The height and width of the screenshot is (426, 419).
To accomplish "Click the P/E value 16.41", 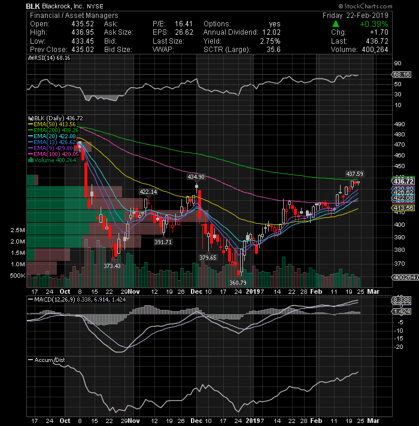I will point(184,24).
